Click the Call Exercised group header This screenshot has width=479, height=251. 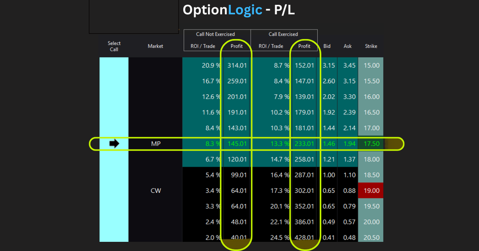[x=283, y=34]
